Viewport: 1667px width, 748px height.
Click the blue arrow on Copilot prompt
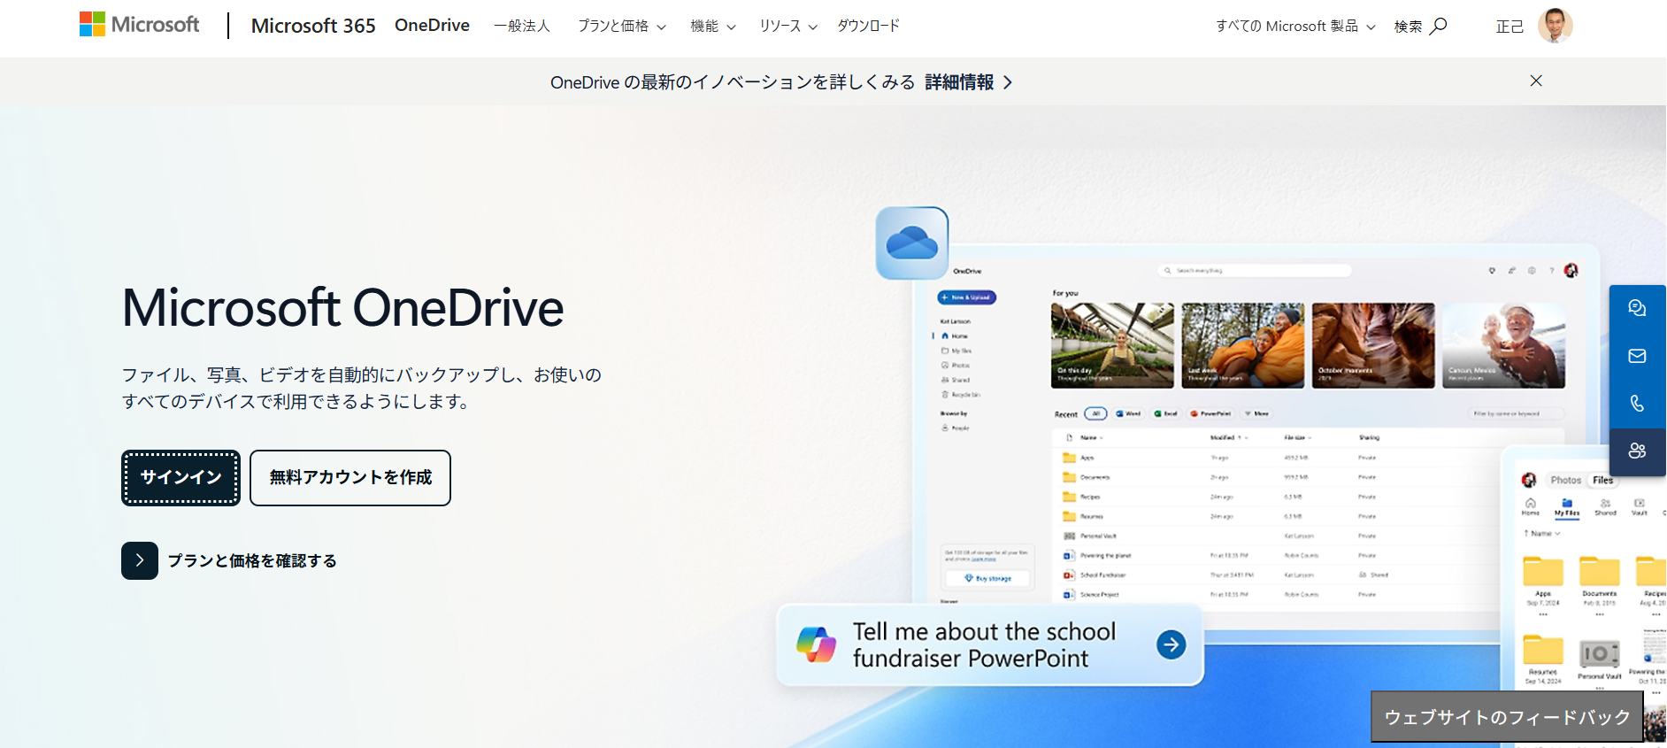1172,644
